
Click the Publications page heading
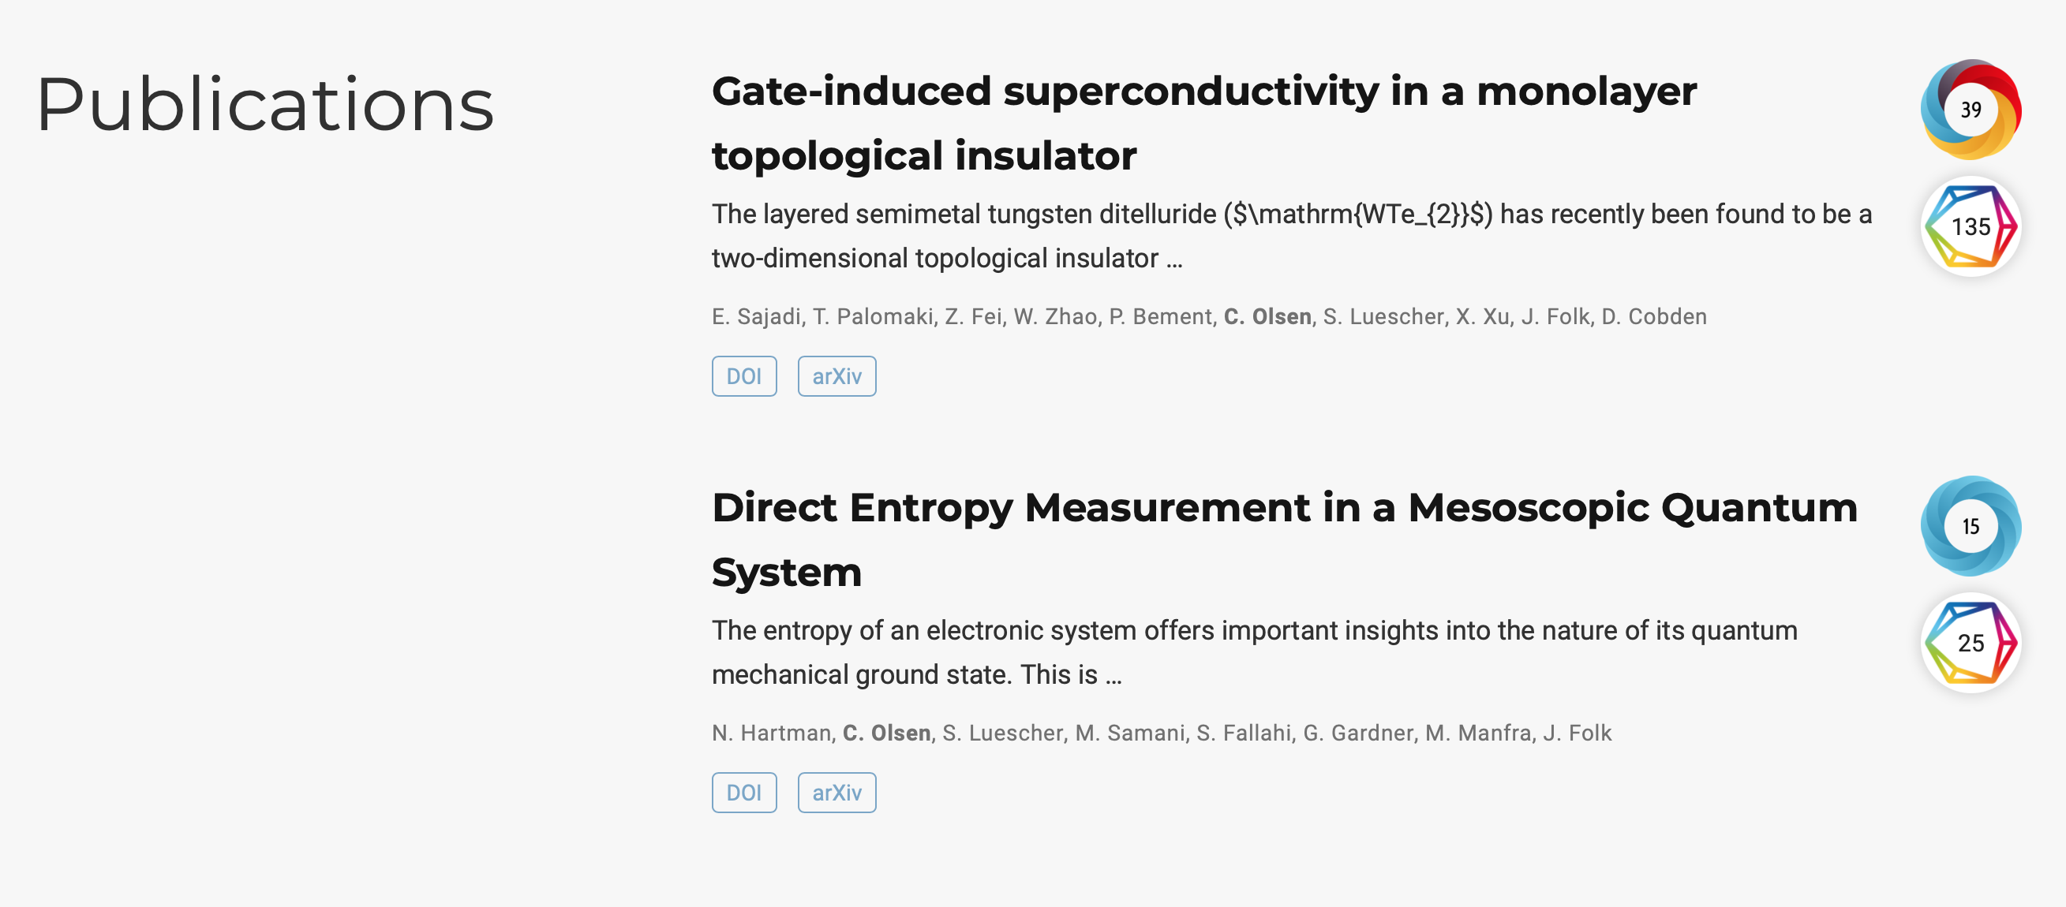[x=266, y=104]
